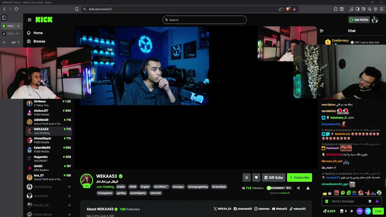This screenshot has width=386, height=217.
Task: Bookmark this page with the bookmark icon
Action: 77,9
